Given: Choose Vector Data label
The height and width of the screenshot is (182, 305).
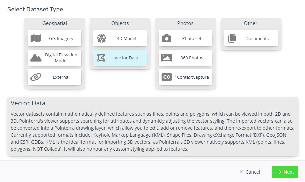Looking at the screenshot, I should [x=126, y=58].
